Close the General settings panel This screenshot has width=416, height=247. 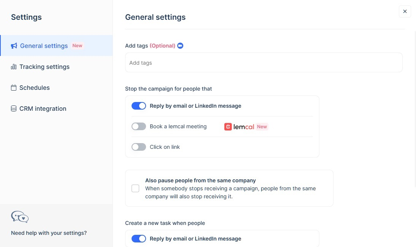[405, 11]
